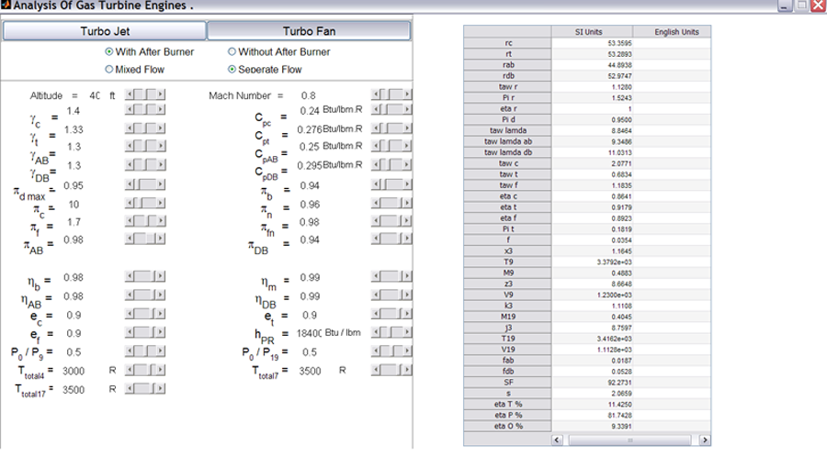Switch to the Turbo Fan panel
Image resolution: width=827 pixels, height=467 pixels.
click(x=309, y=31)
